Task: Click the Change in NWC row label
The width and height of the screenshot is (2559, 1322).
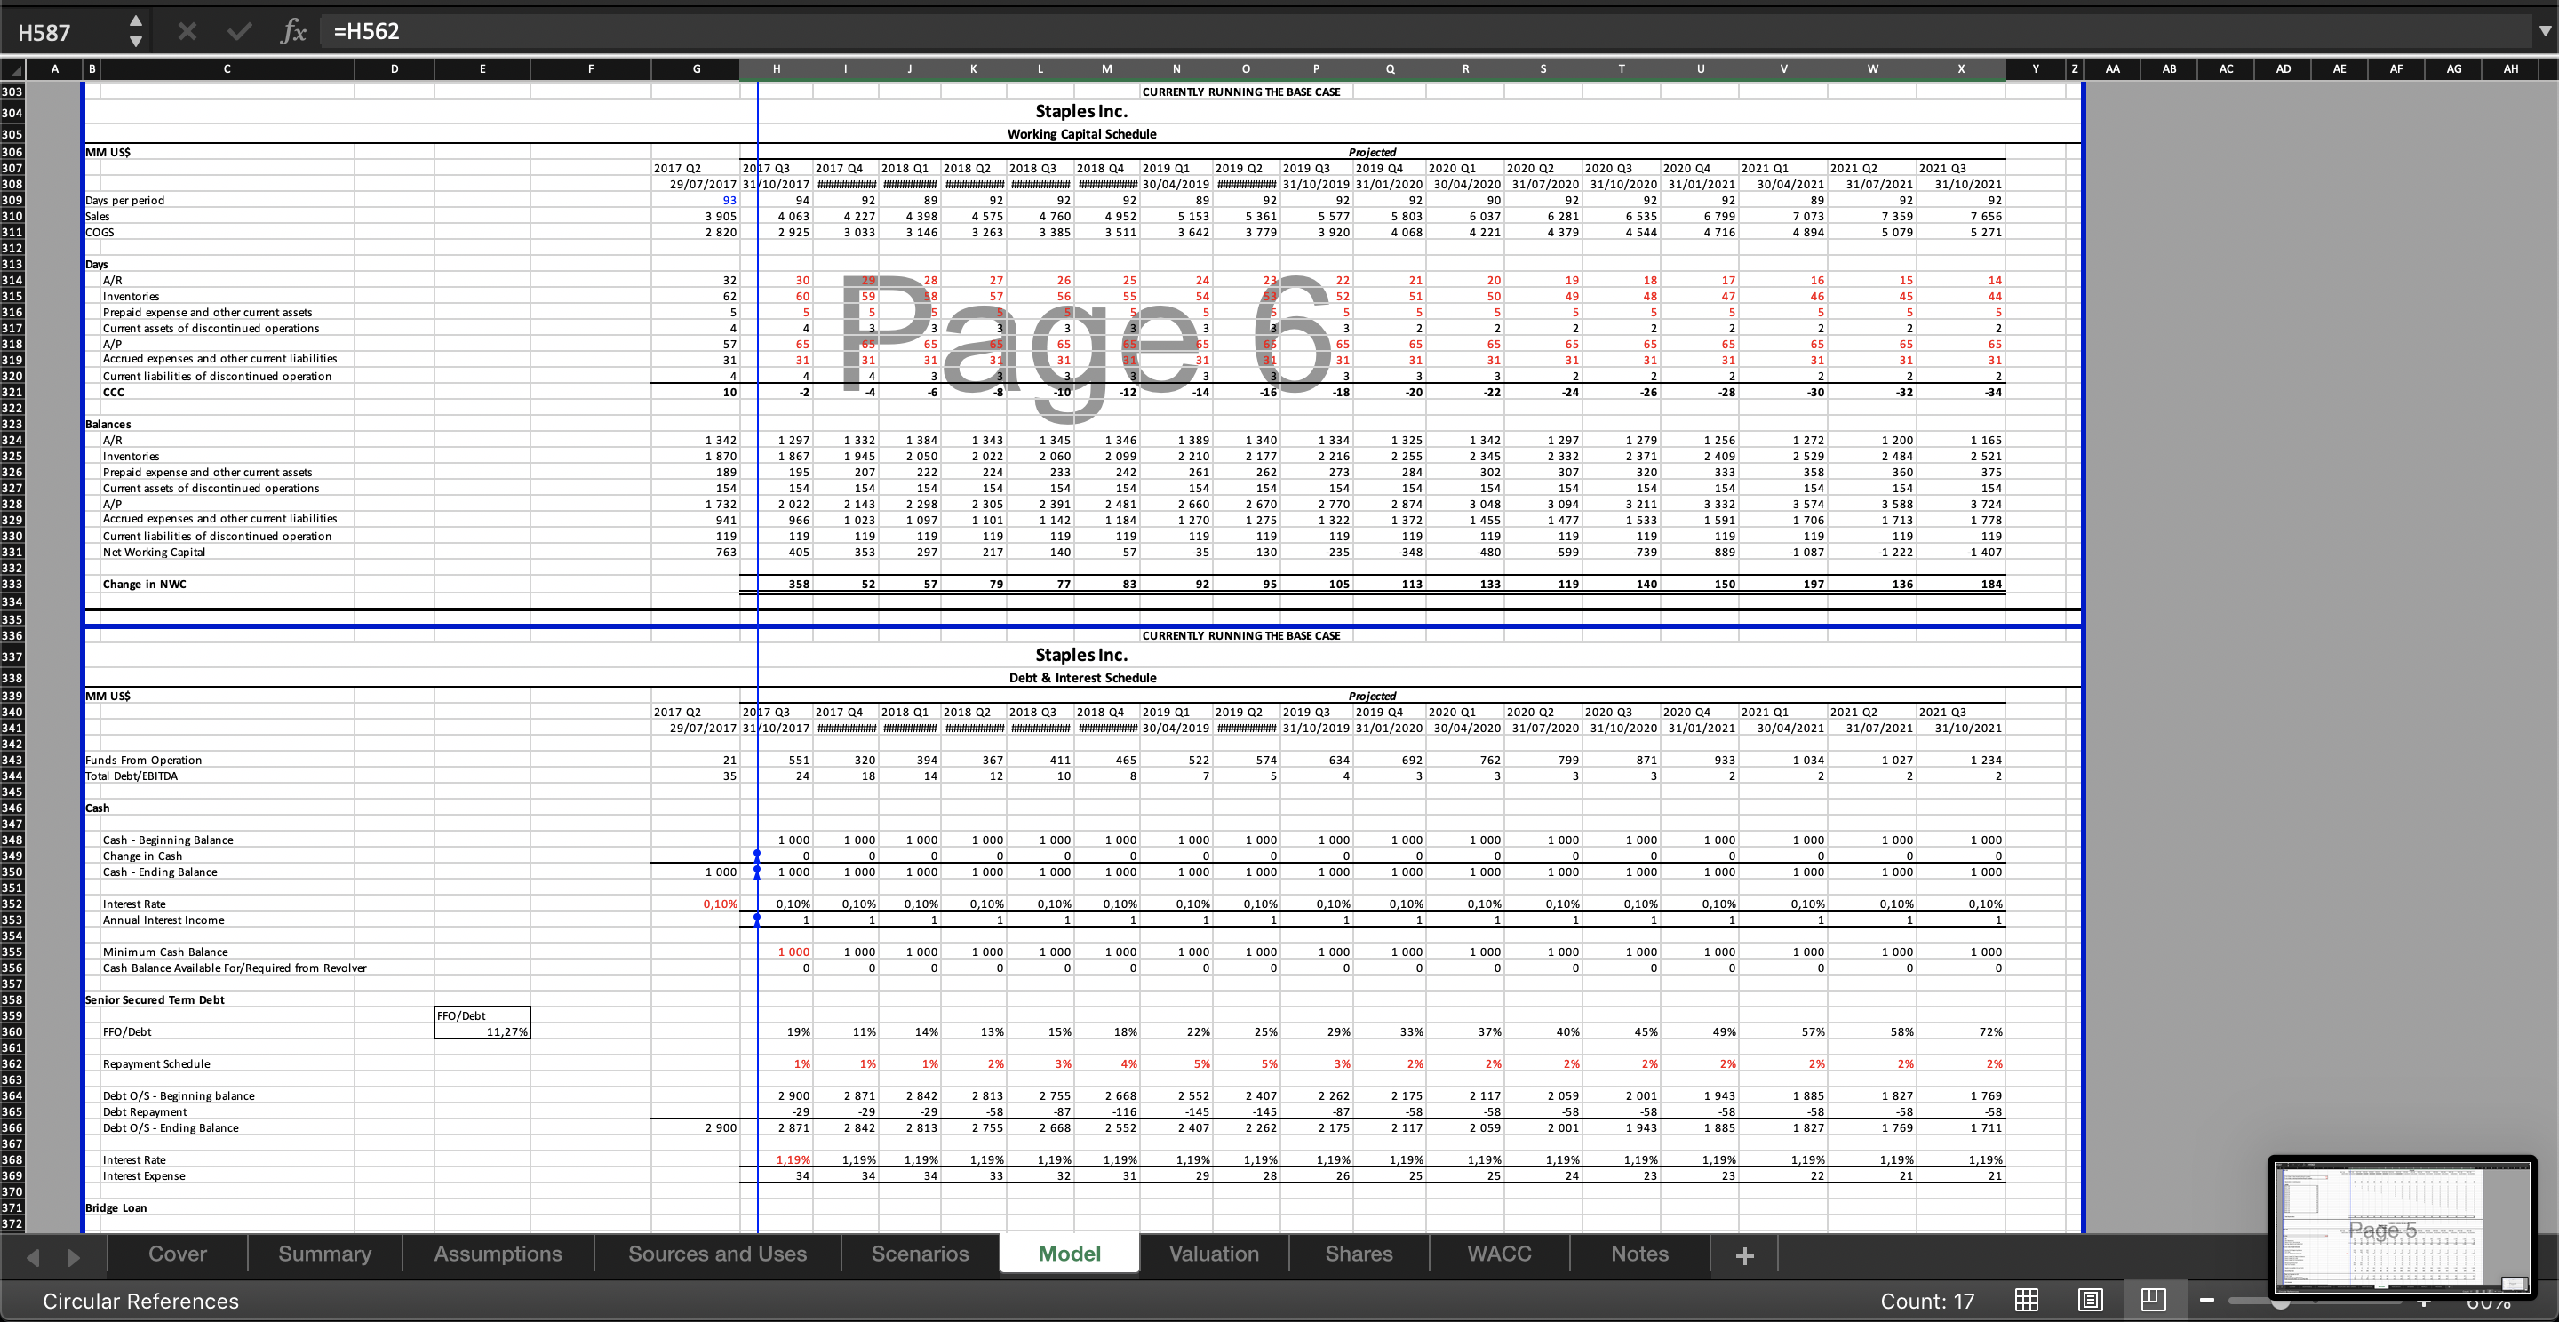Action: (144, 584)
